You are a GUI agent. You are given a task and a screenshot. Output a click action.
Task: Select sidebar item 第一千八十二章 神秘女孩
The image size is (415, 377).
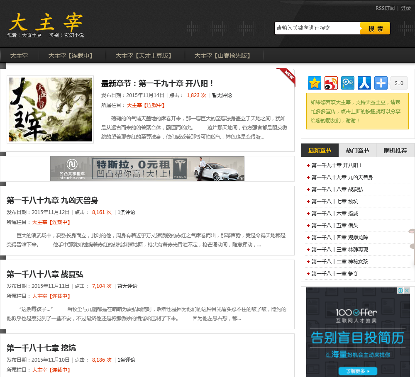point(340,262)
